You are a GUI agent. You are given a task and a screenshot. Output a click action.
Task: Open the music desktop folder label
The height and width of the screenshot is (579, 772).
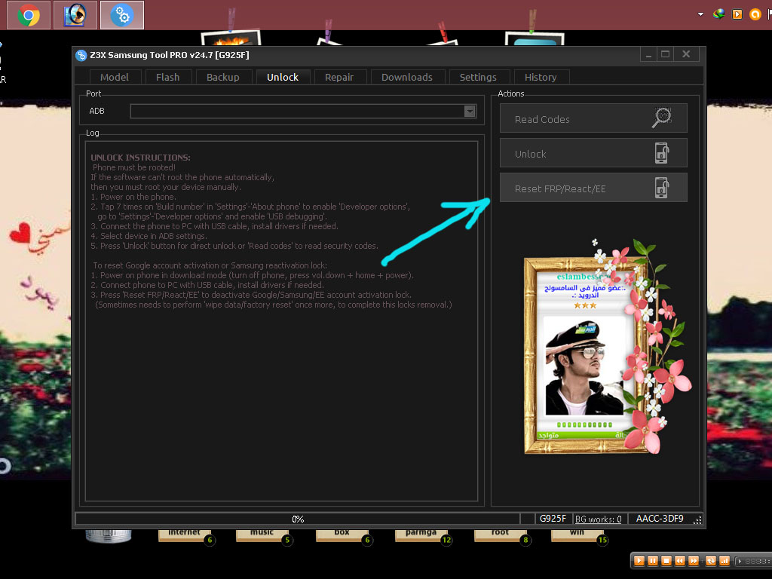click(x=262, y=534)
